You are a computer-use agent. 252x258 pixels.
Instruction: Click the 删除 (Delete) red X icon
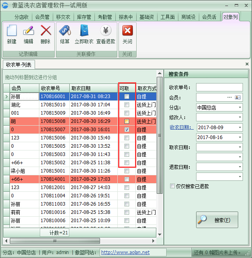[x=46, y=30]
